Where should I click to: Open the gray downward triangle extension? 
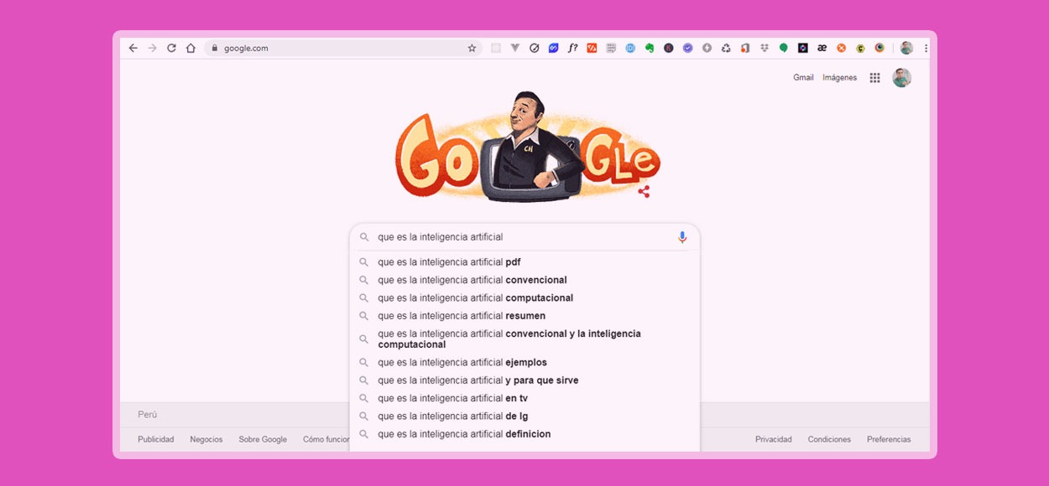pyautogui.click(x=515, y=48)
